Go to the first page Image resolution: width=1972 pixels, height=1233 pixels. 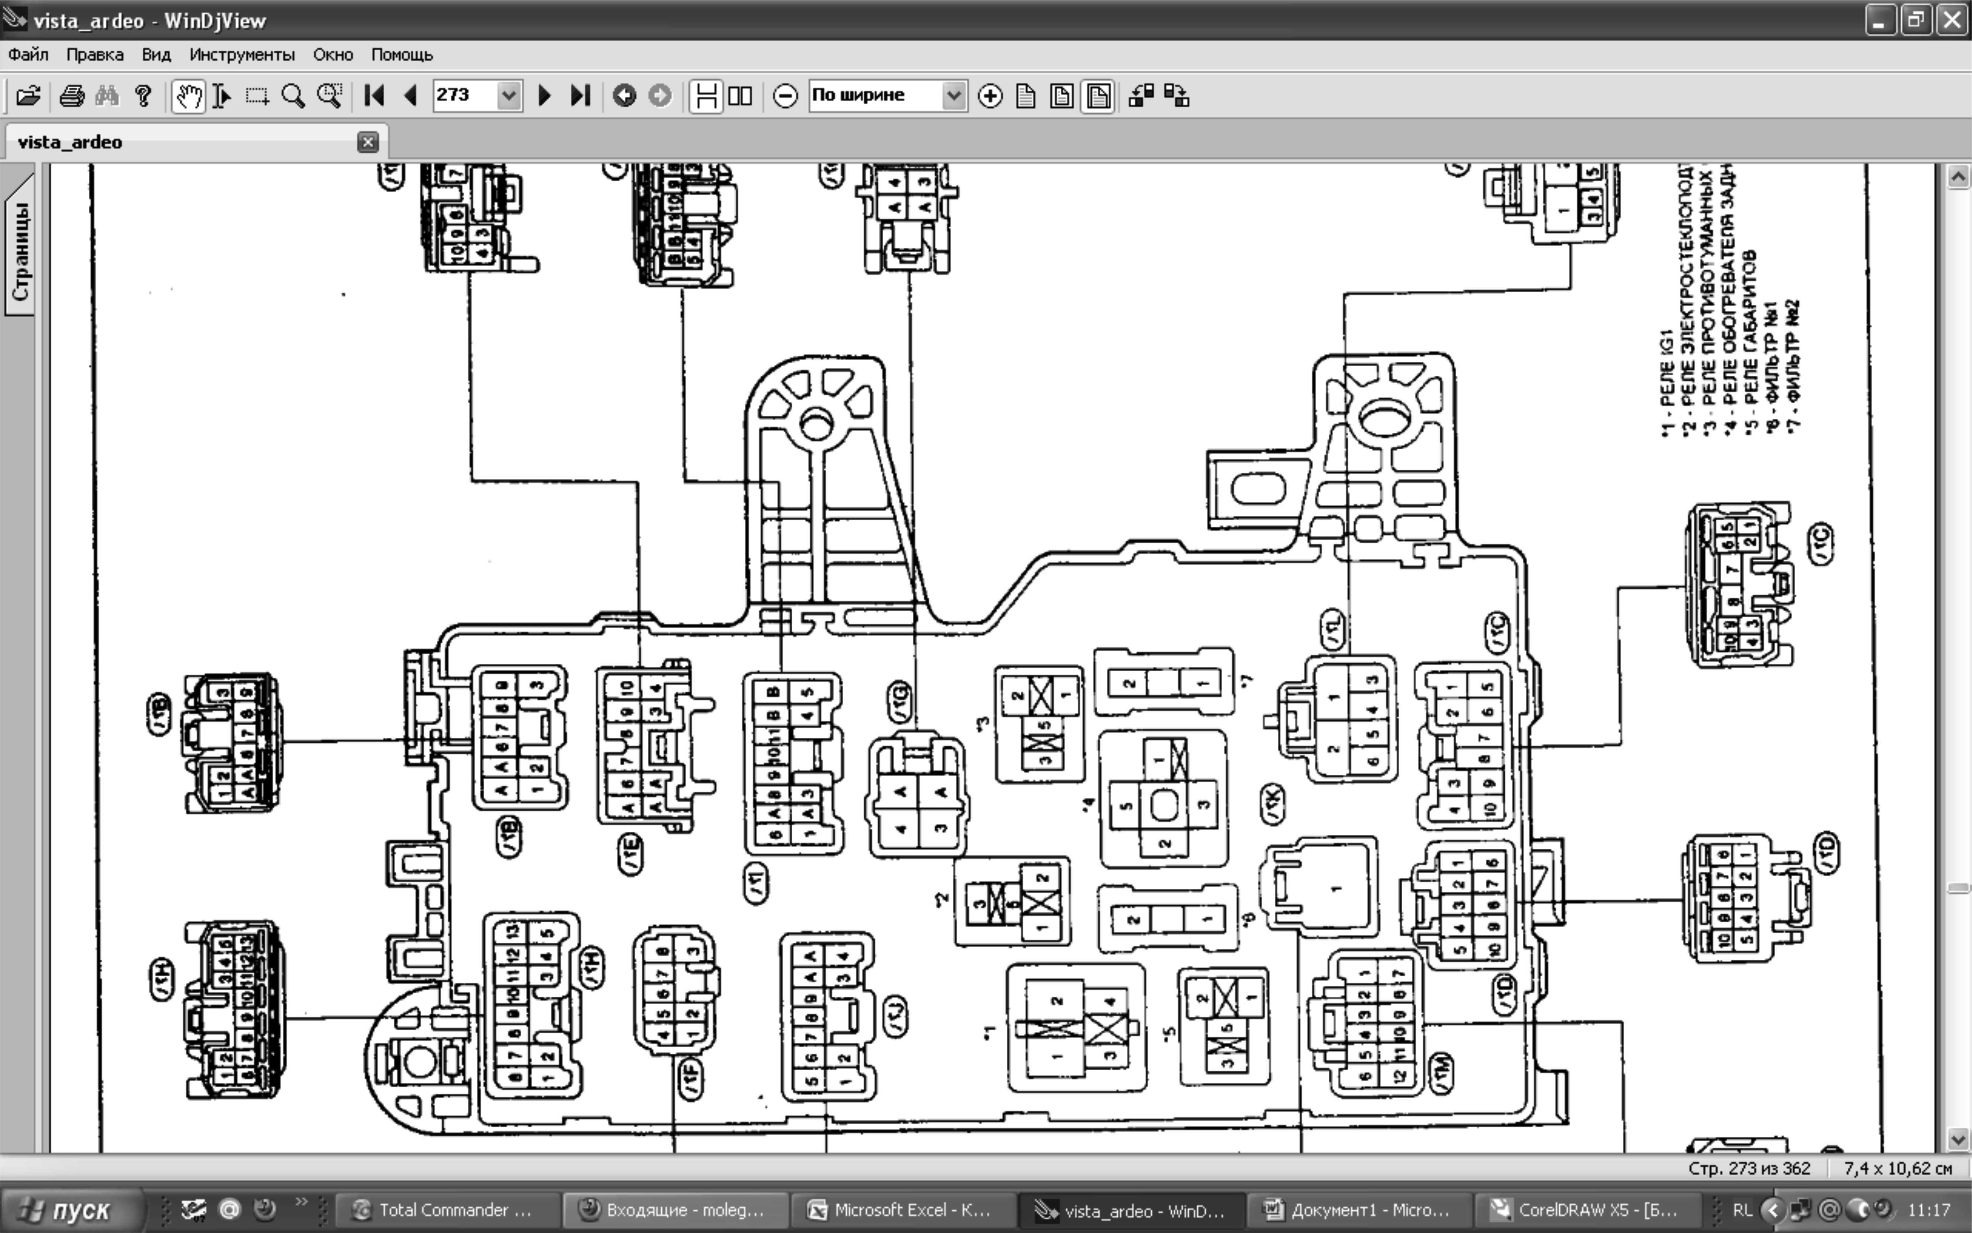pyautogui.click(x=374, y=96)
